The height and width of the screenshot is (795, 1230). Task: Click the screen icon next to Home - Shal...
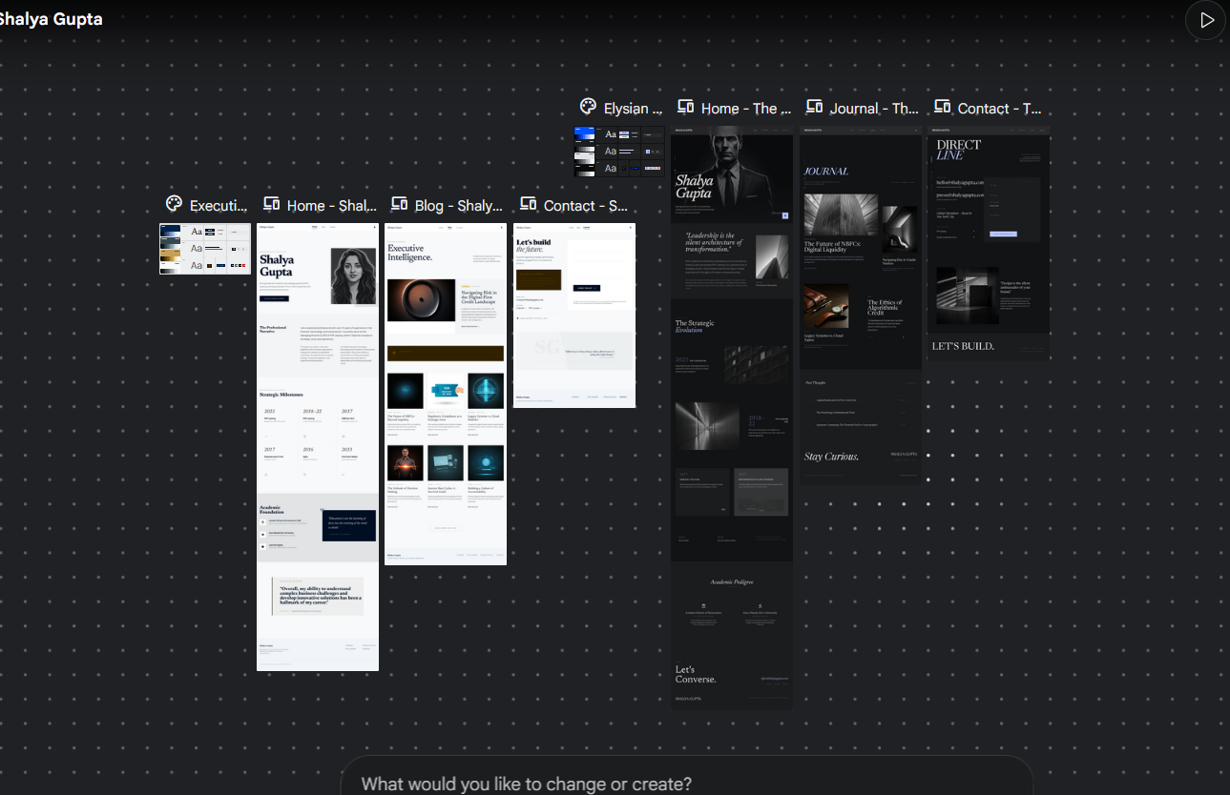pos(271,205)
